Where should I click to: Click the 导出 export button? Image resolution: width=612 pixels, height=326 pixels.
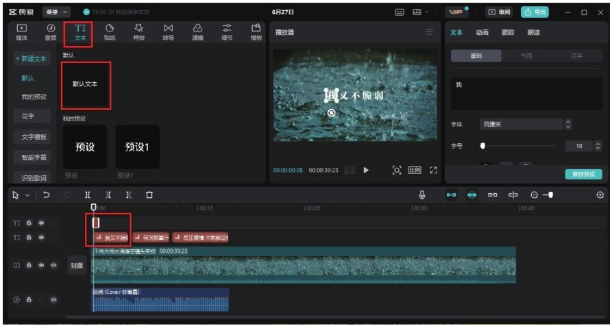pyautogui.click(x=535, y=12)
